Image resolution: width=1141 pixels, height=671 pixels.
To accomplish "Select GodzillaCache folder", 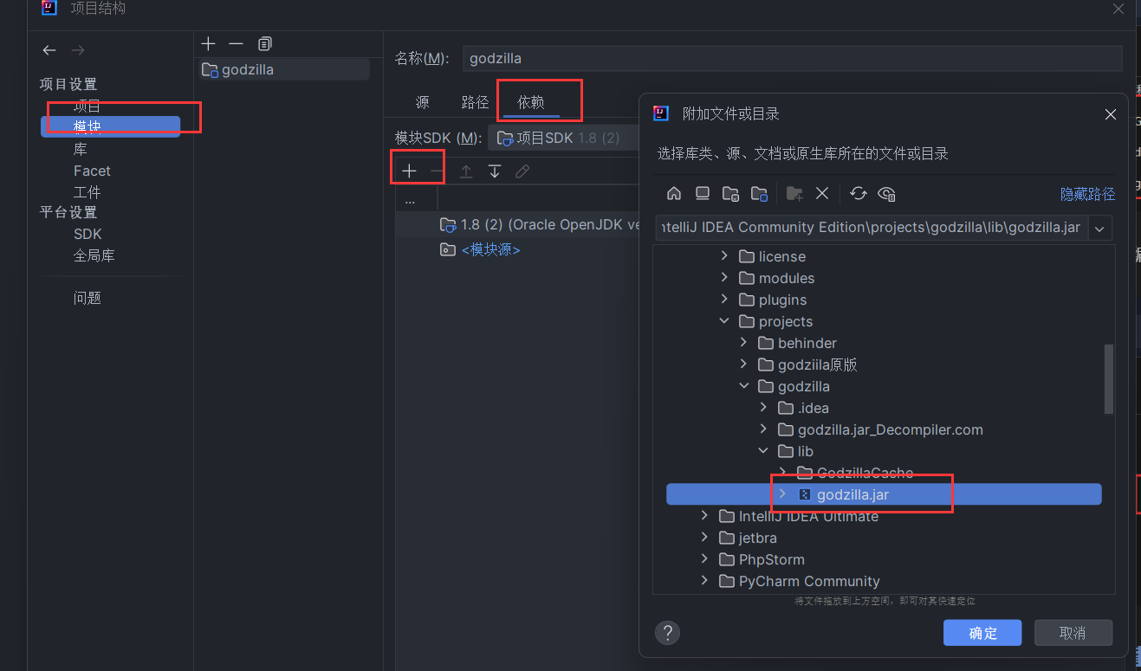I will 865,473.
